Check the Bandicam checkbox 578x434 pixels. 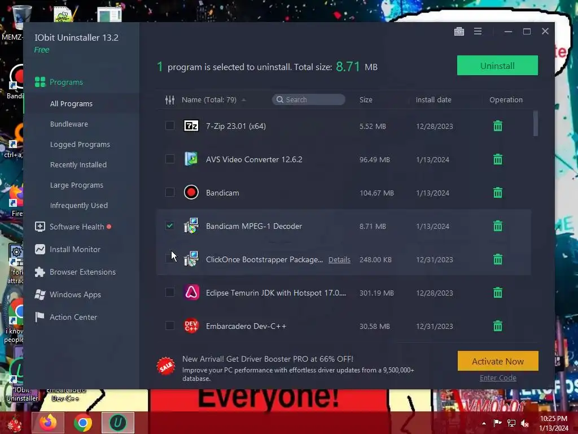169,192
